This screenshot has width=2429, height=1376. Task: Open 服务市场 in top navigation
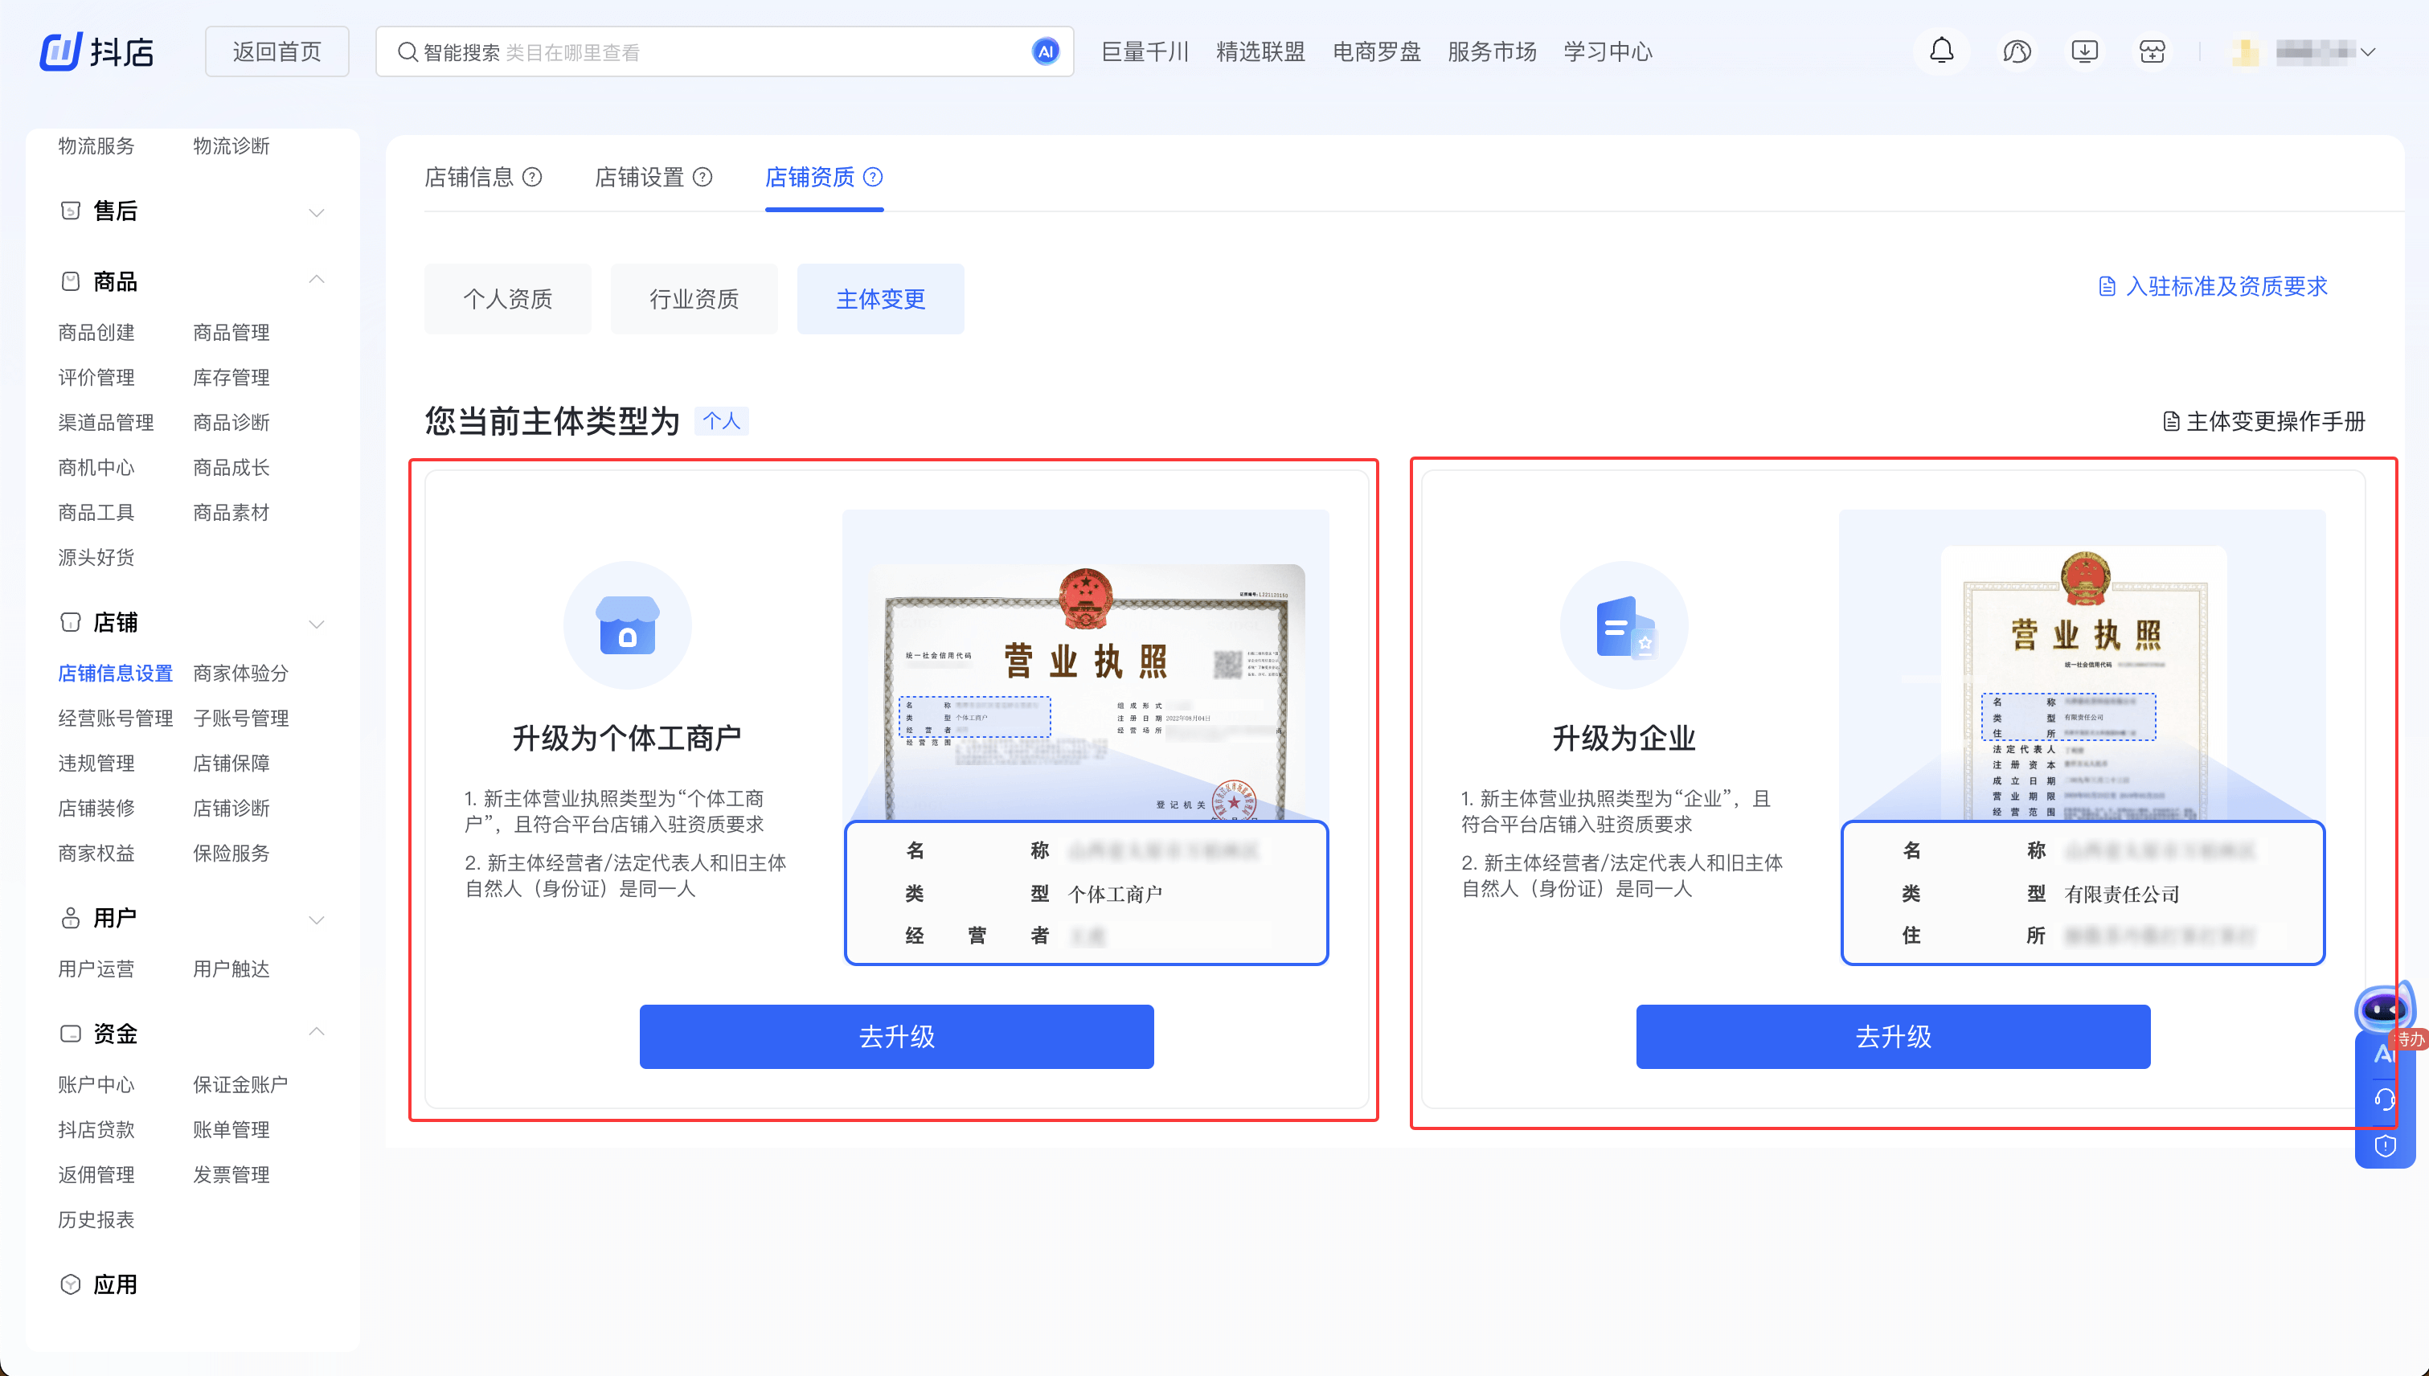pos(1493,52)
